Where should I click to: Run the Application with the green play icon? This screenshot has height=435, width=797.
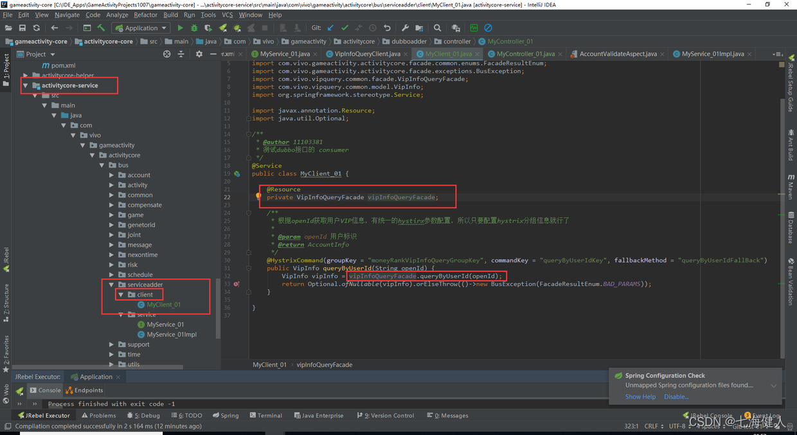[x=180, y=28]
